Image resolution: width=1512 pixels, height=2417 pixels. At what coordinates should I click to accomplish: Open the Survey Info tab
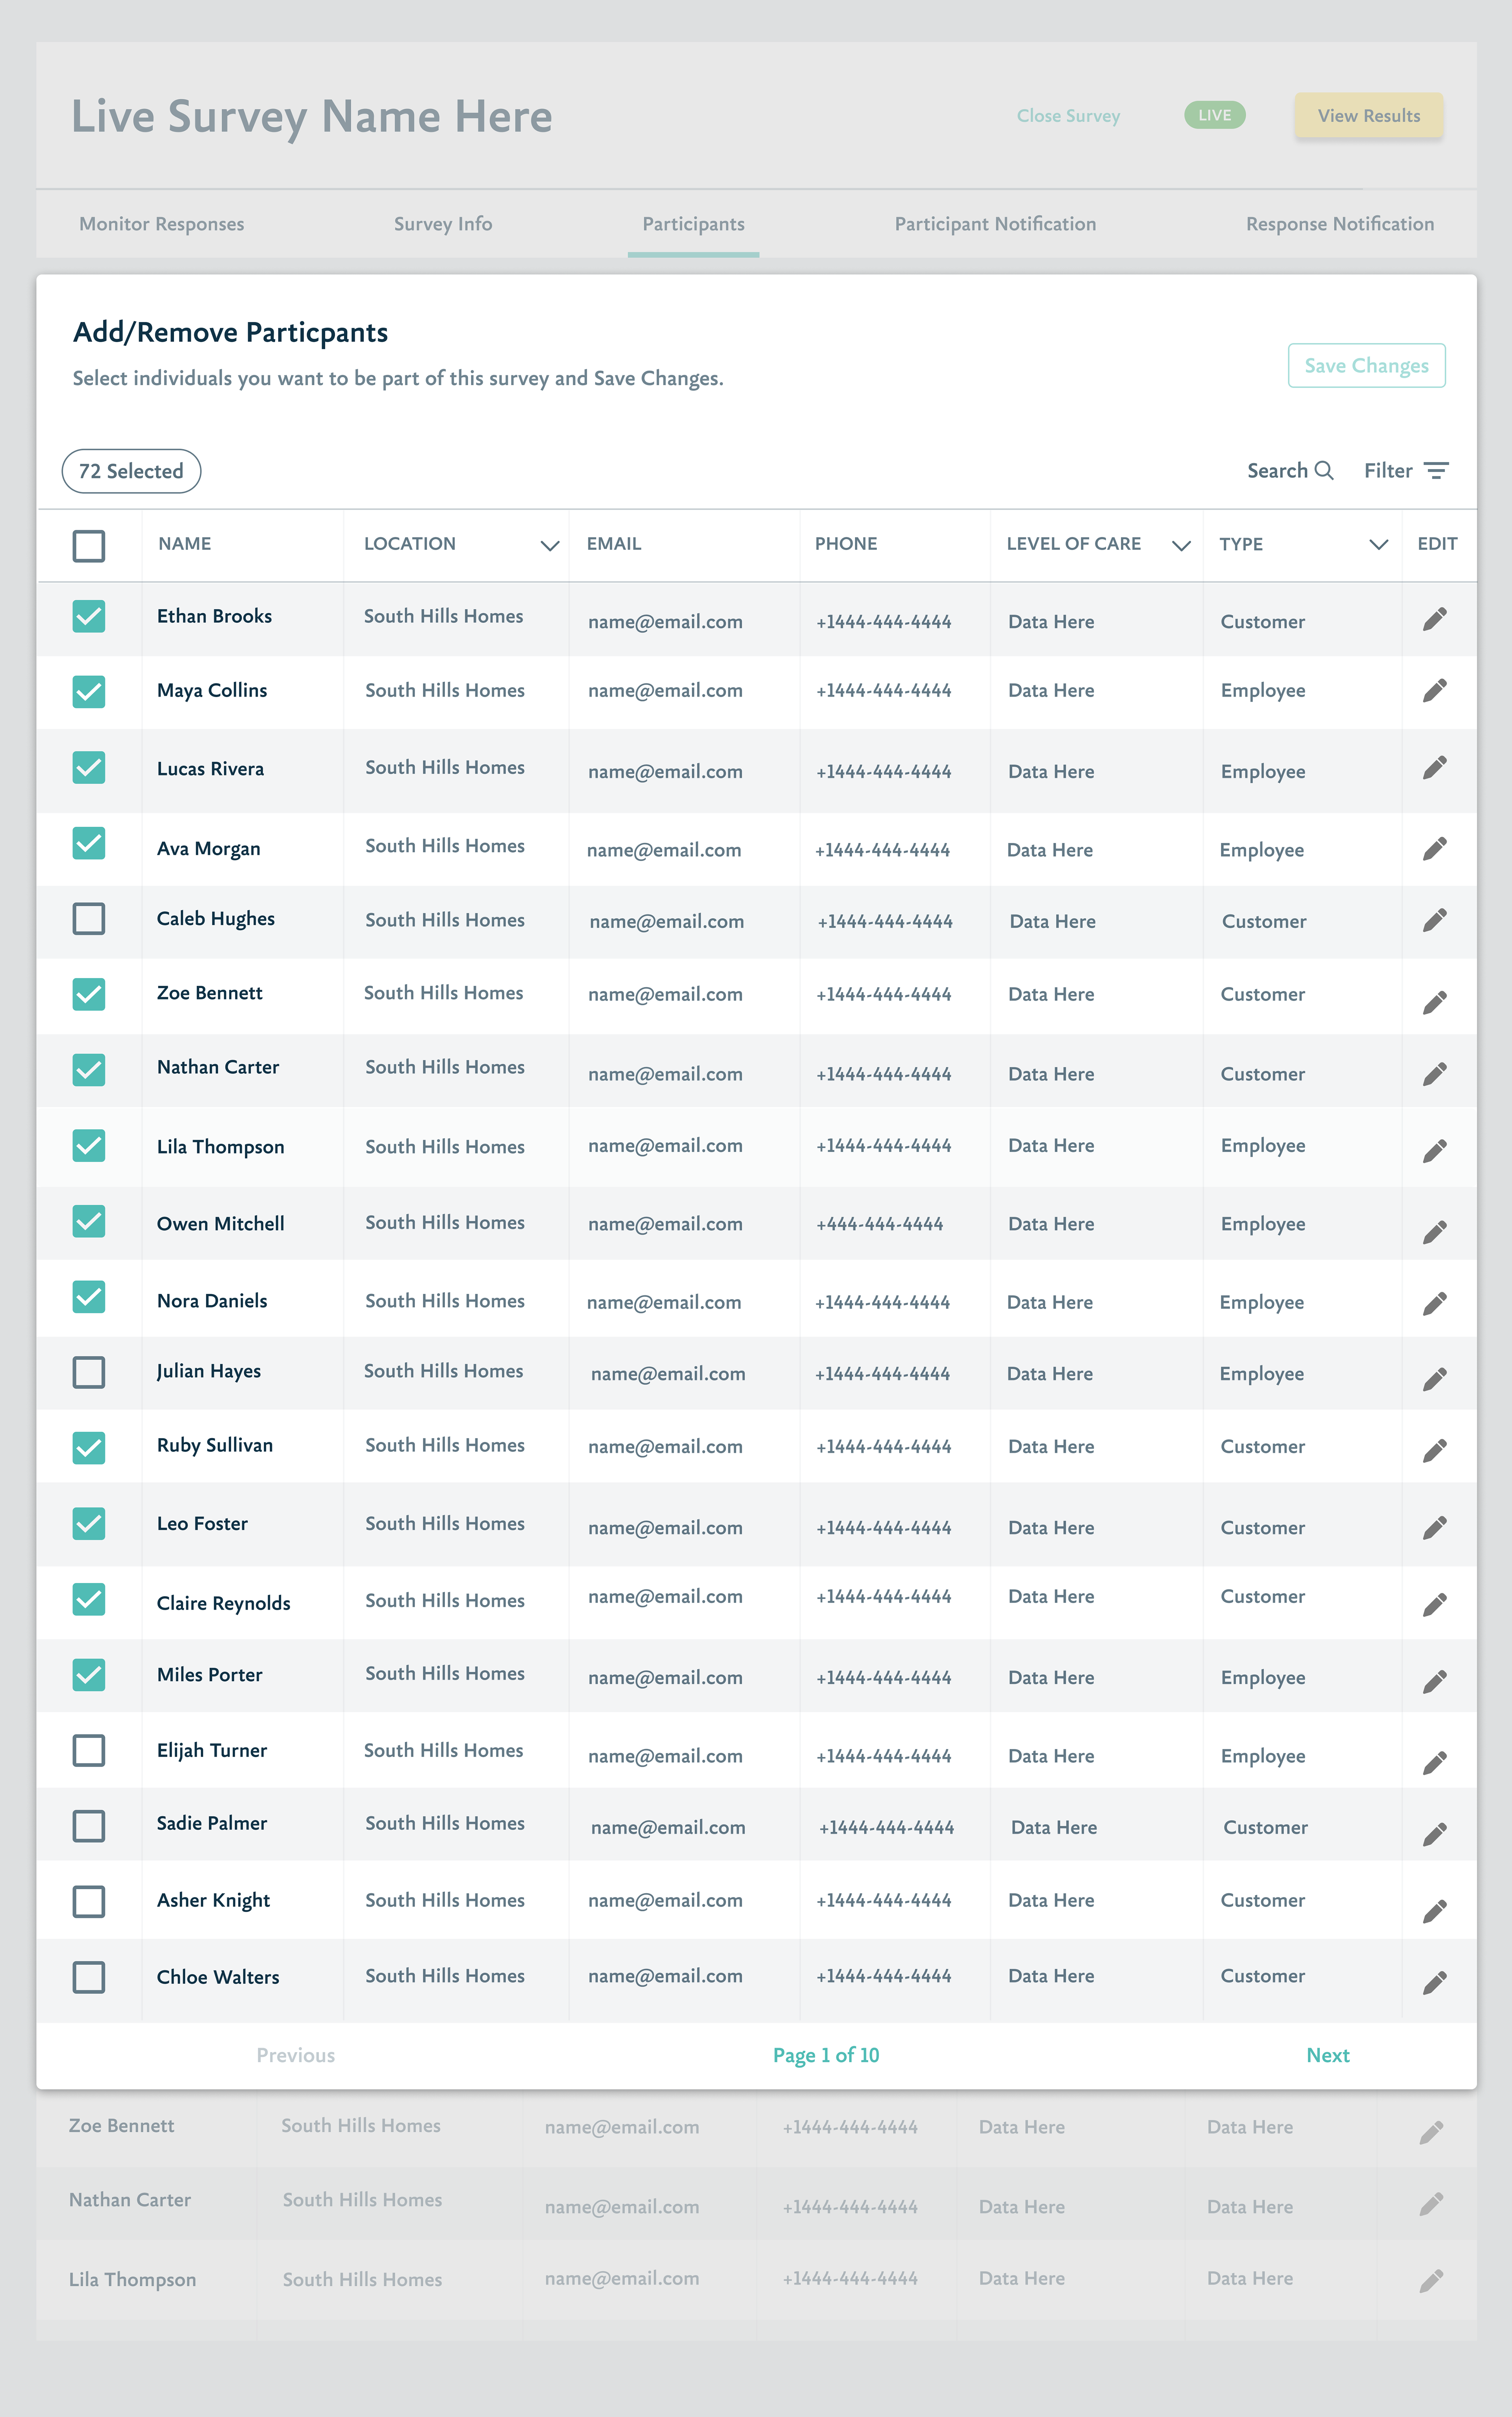tap(443, 224)
